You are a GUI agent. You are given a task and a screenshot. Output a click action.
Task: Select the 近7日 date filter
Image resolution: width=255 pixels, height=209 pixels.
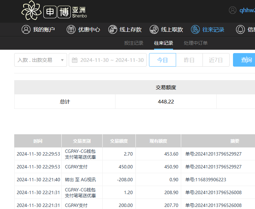point(216,60)
